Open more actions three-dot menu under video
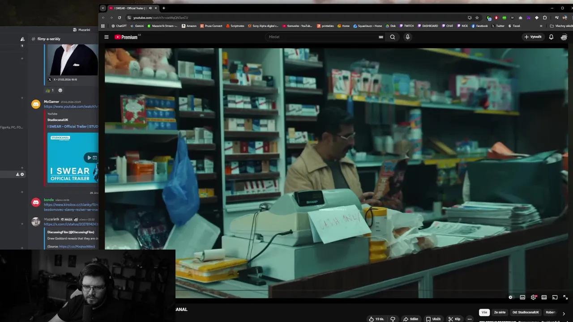The height and width of the screenshot is (322, 573). pos(469,319)
